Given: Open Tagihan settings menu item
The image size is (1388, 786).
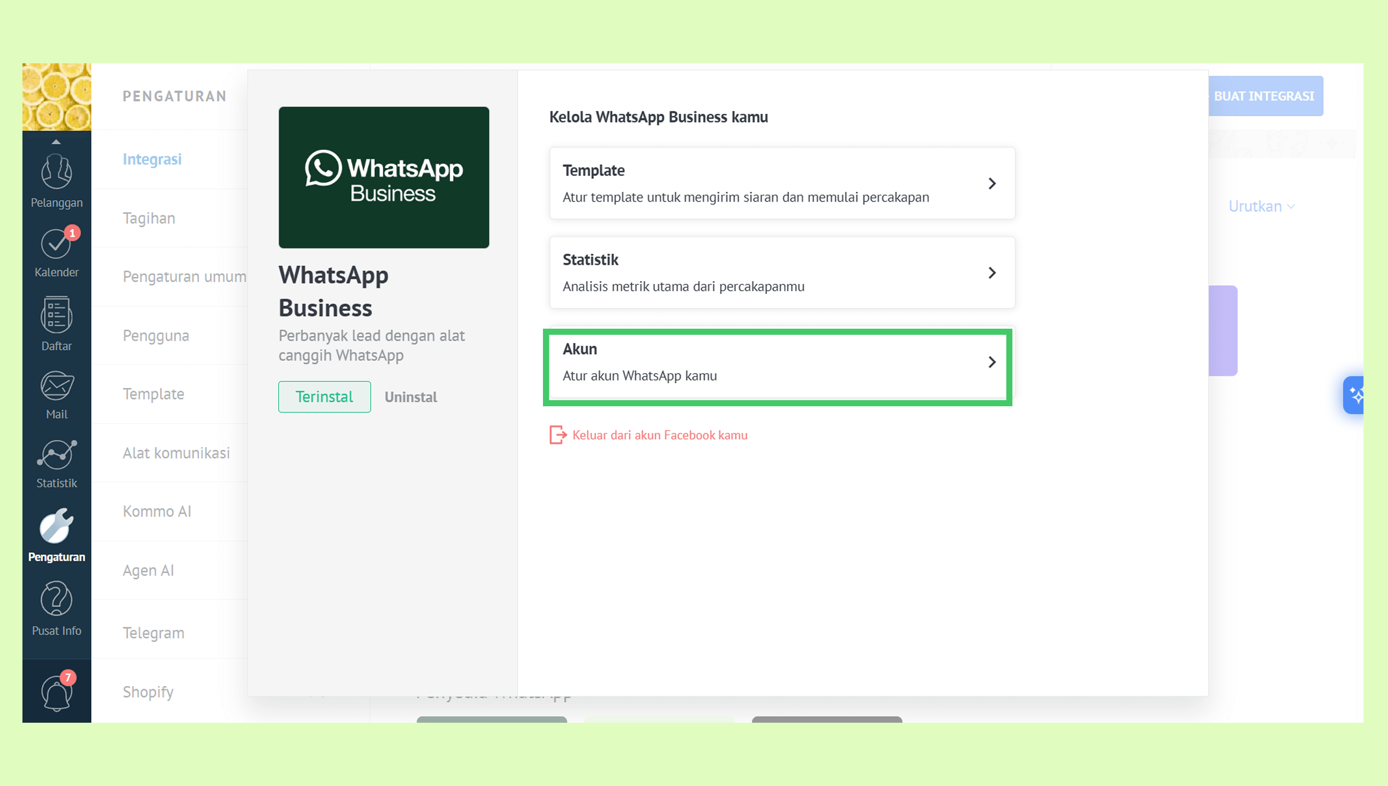Looking at the screenshot, I should pos(149,218).
